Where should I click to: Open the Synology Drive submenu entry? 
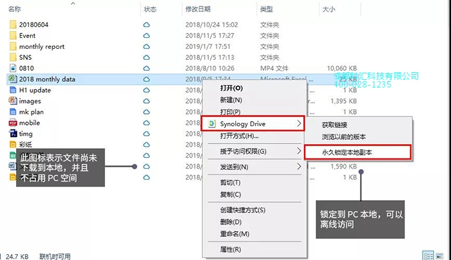[253, 124]
